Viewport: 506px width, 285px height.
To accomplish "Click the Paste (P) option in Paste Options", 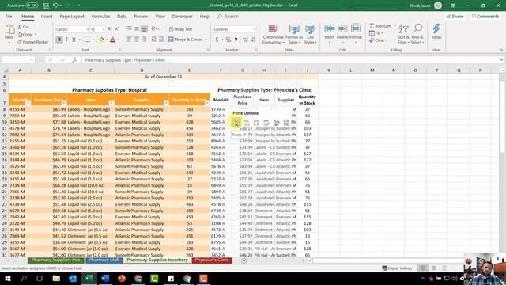I will (x=236, y=123).
